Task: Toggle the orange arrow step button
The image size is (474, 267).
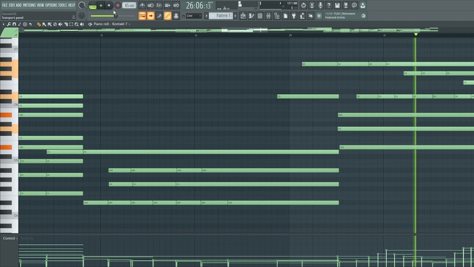Action: tap(151, 16)
